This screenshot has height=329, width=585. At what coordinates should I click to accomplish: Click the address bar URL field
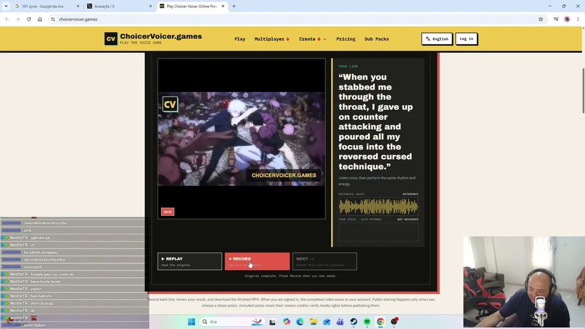point(292,19)
